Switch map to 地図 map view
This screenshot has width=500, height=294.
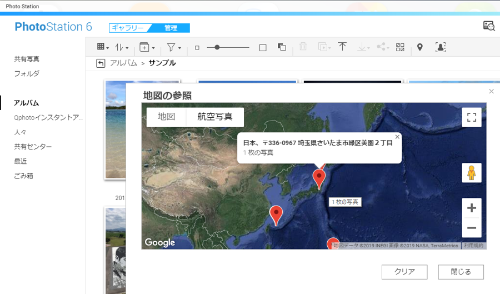coord(166,117)
